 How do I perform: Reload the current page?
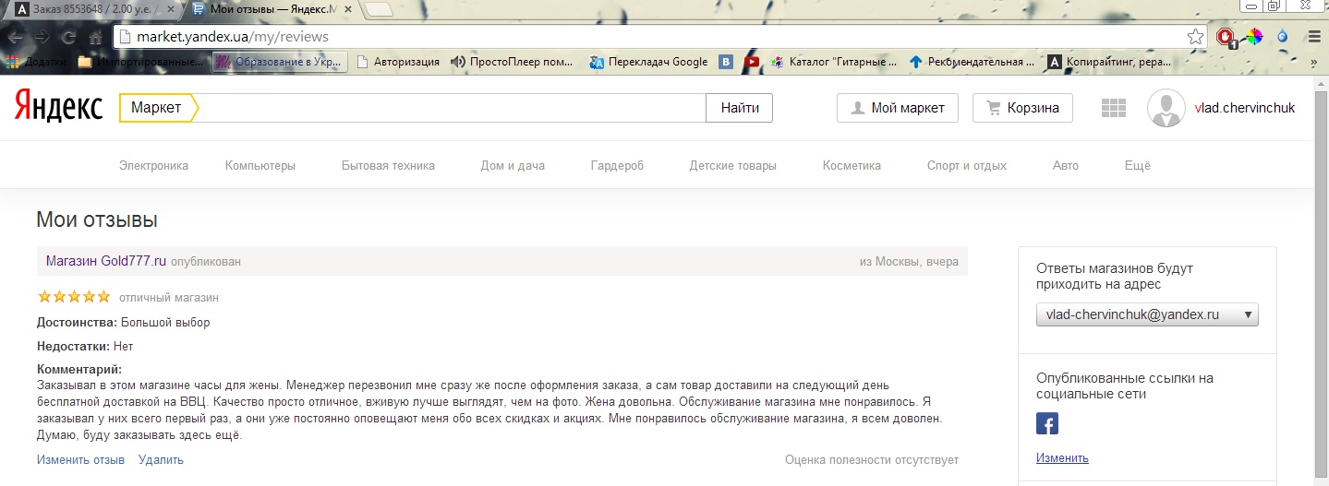point(68,38)
